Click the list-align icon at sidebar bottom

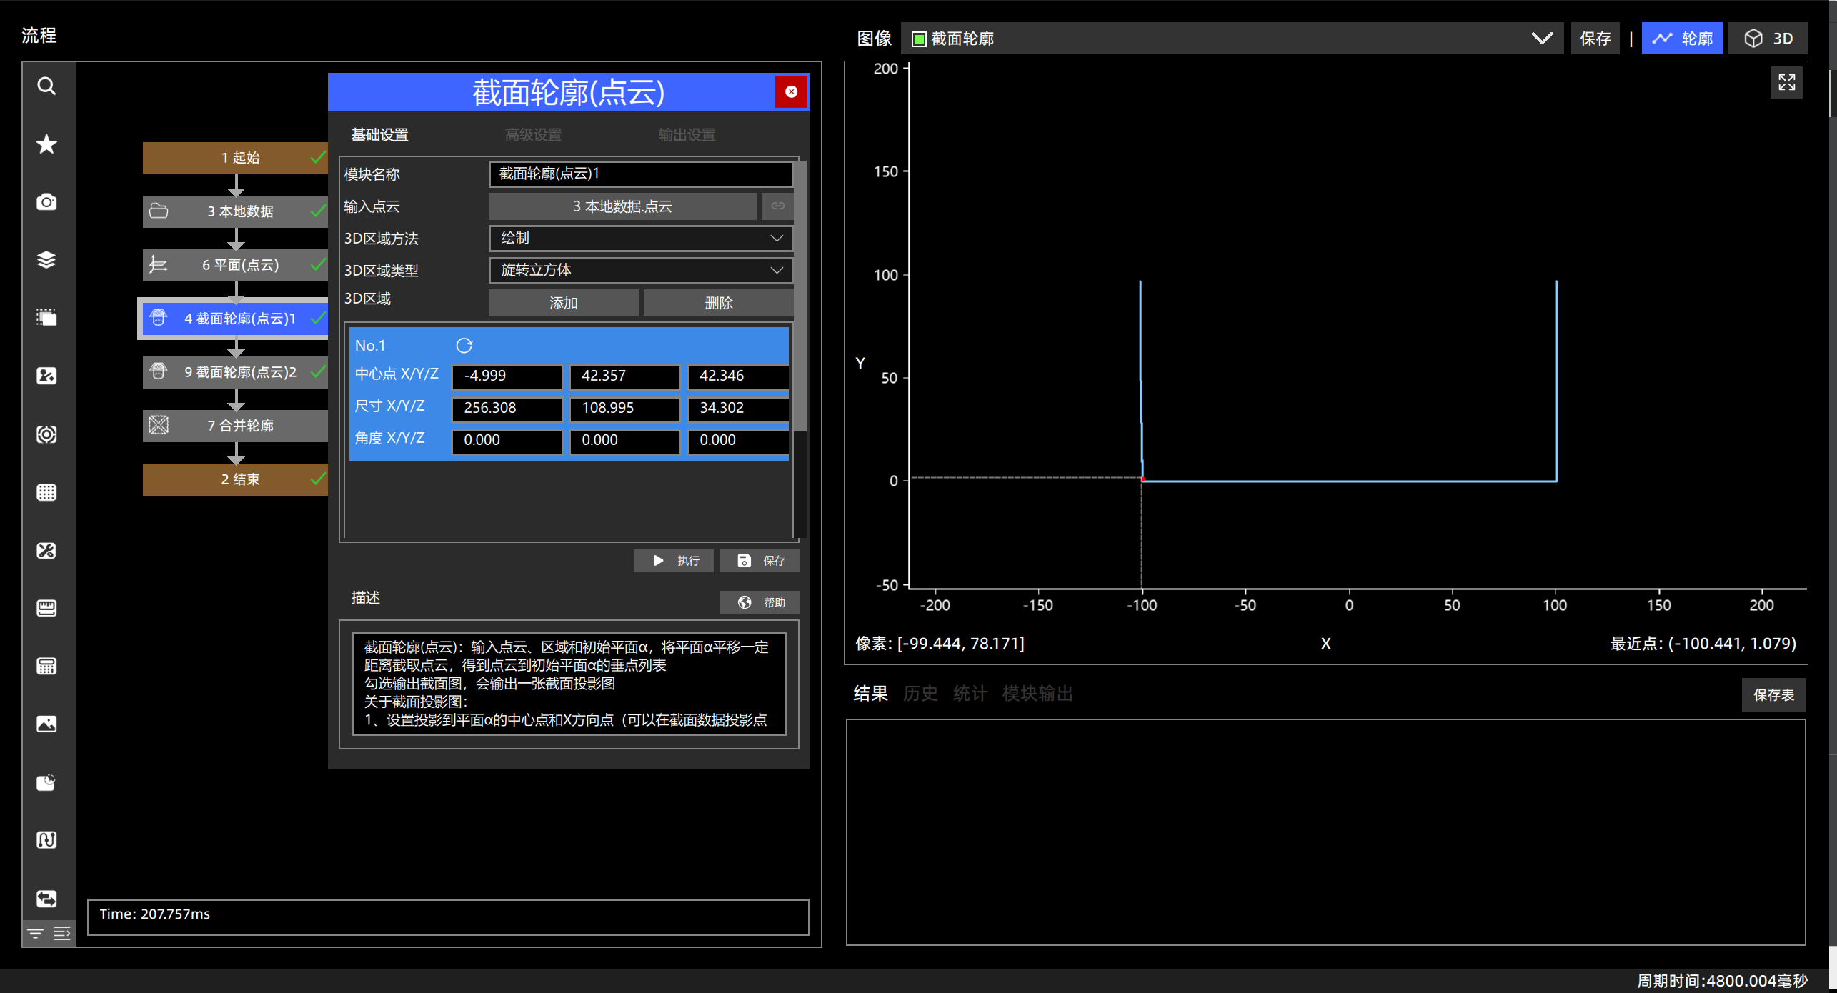click(62, 934)
